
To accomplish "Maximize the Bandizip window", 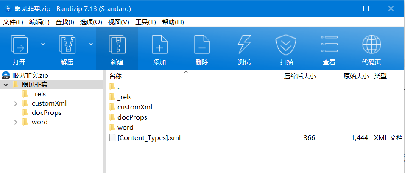I will pyautogui.click(x=366, y=8).
